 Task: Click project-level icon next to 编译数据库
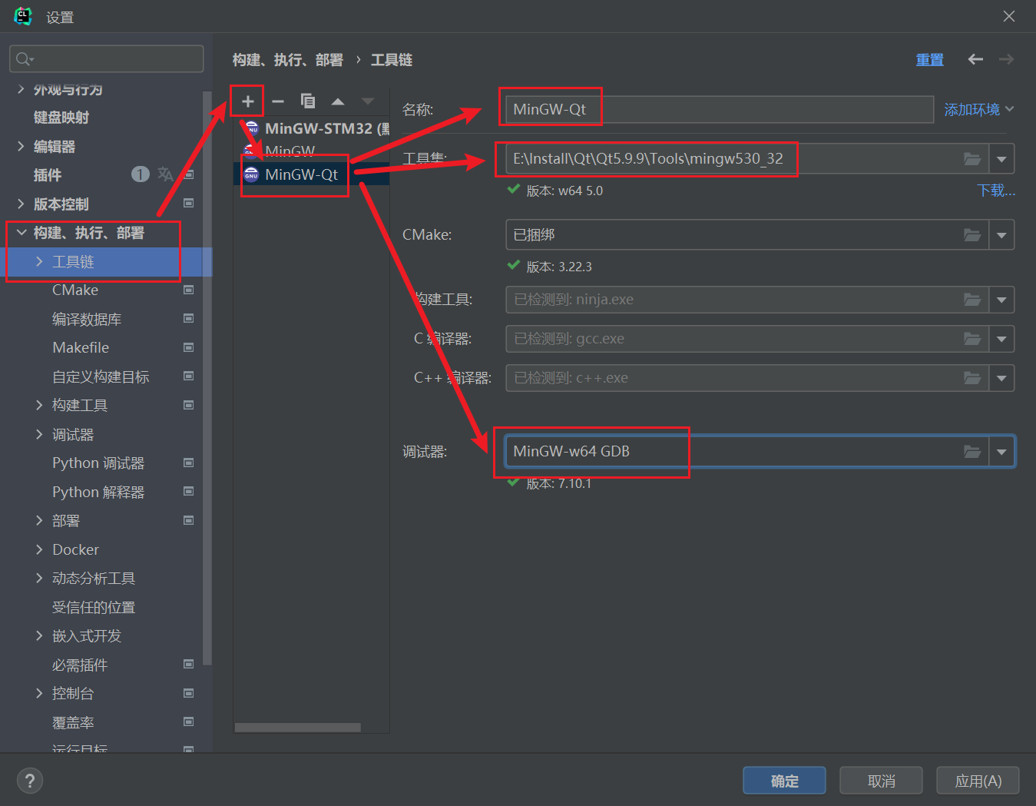(188, 318)
